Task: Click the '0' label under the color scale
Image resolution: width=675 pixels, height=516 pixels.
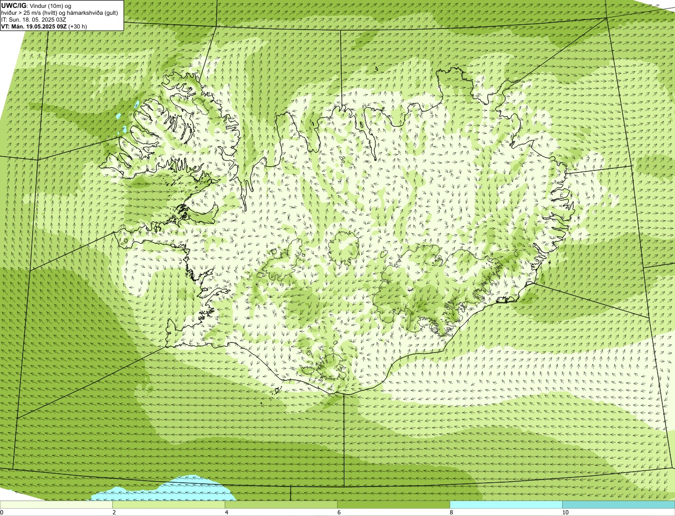Action: click(2, 512)
